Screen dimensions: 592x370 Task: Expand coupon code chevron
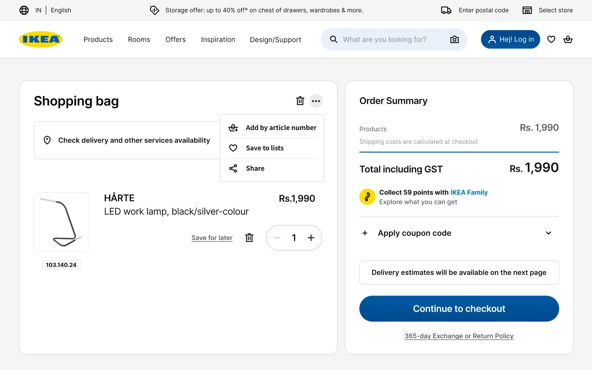coord(549,233)
